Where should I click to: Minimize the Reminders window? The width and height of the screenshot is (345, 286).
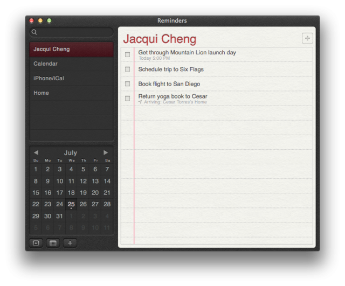[40, 20]
